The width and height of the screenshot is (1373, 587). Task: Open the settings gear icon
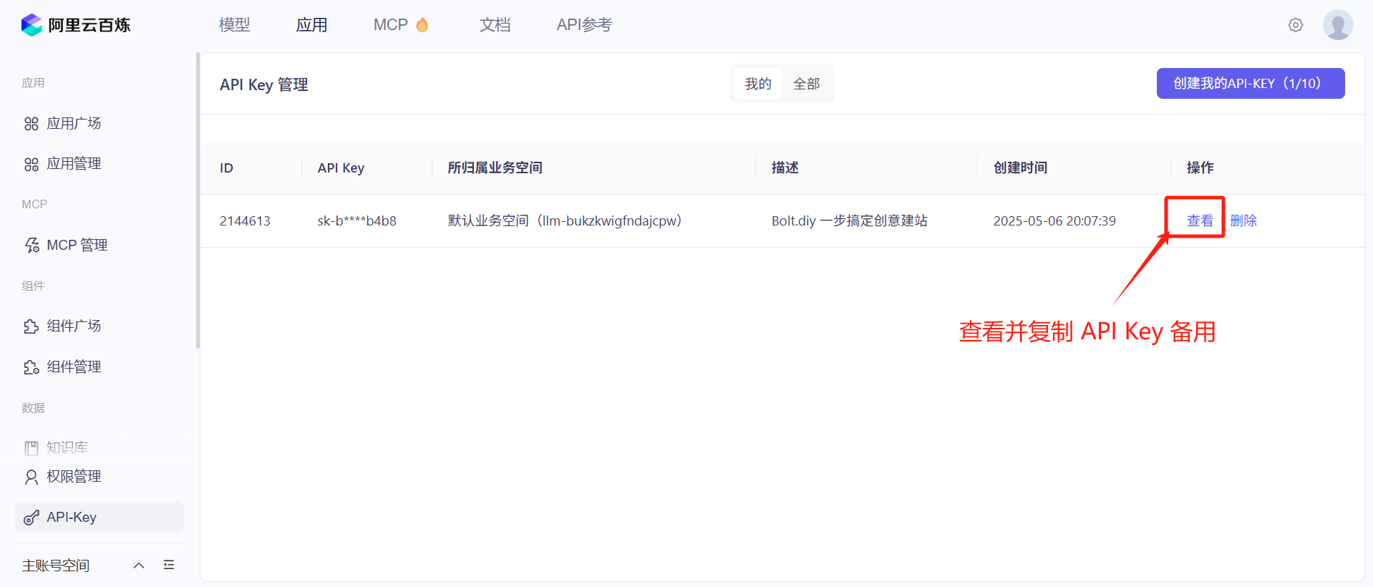tap(1295, 25)
